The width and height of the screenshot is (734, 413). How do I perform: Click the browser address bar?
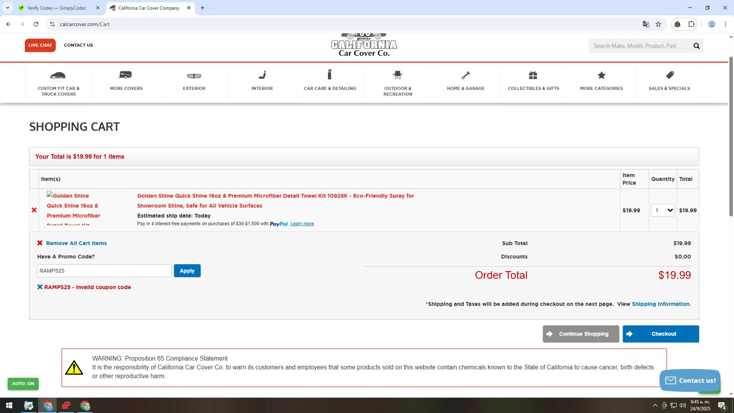(x=343, y=24)
